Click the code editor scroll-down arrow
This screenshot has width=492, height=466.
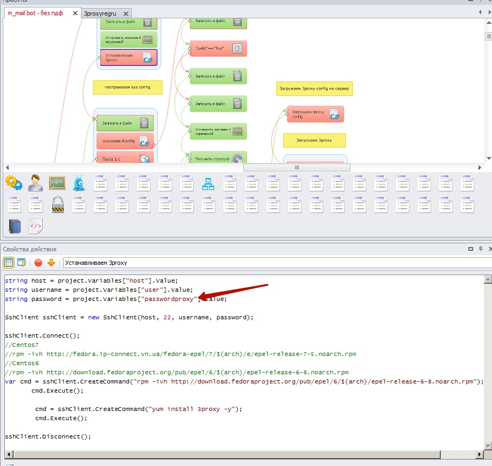click(x=488, y=446)
